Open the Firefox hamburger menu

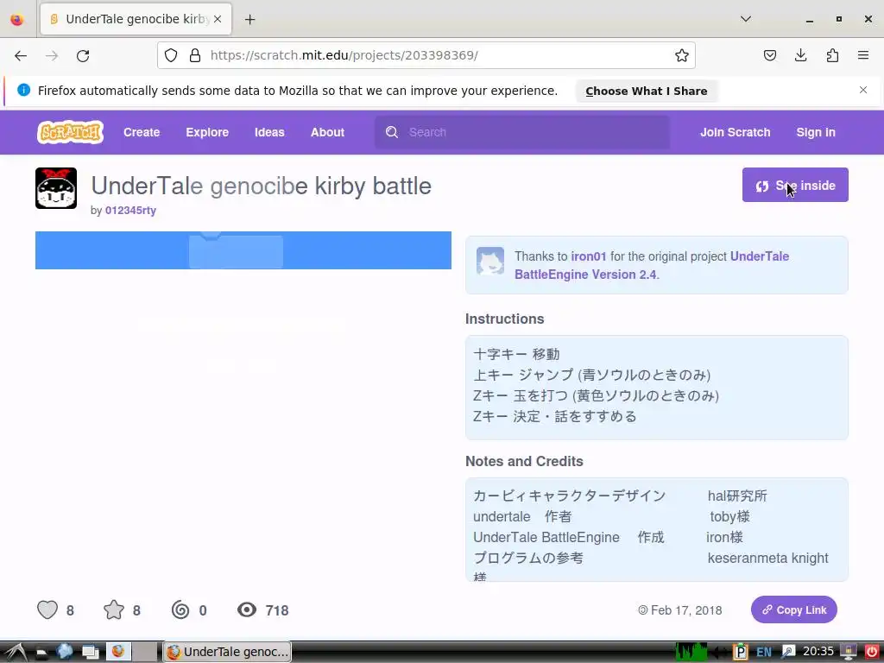863,55
